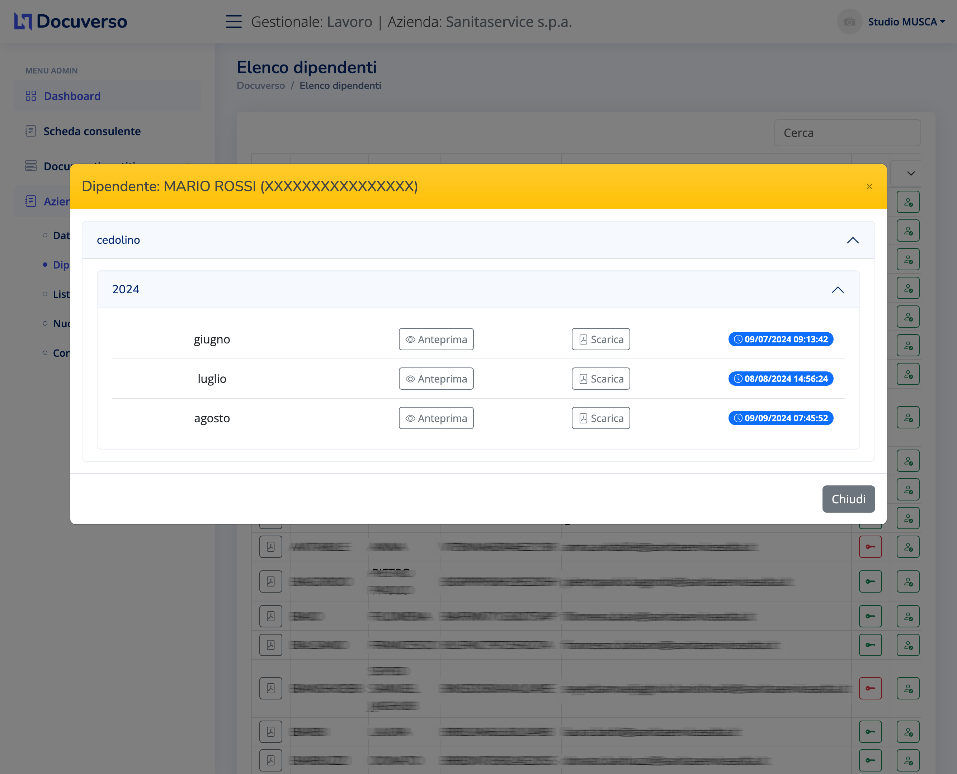Toggle the hamburger sidebar menu icon
The image size is (957, 774).
(x=234, y=22)
